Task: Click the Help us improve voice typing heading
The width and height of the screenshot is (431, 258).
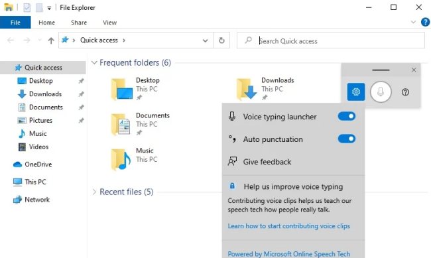Action: click(x=293, y=186)
